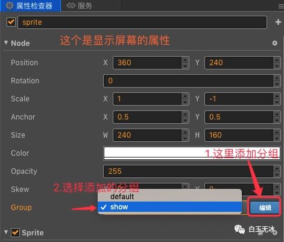Image resolution: width=284 pixels, height=242 pixels.
Task: Open the Node section gear settings
Action: click(x=275, y=43)
